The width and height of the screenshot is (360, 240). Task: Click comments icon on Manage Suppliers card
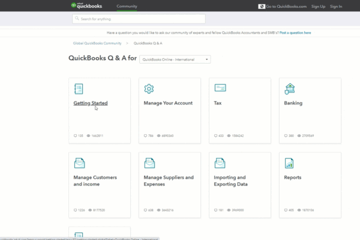coord(145,210)
